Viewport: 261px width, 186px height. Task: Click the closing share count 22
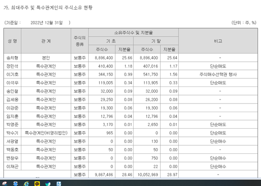click(156, 166)
